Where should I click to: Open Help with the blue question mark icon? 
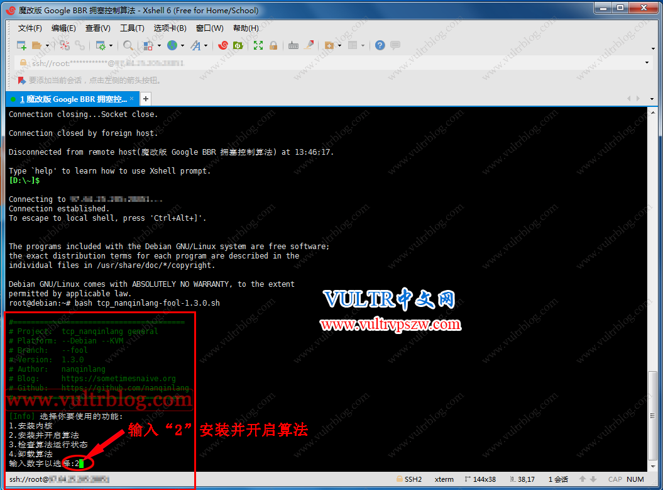coord(380,45)
